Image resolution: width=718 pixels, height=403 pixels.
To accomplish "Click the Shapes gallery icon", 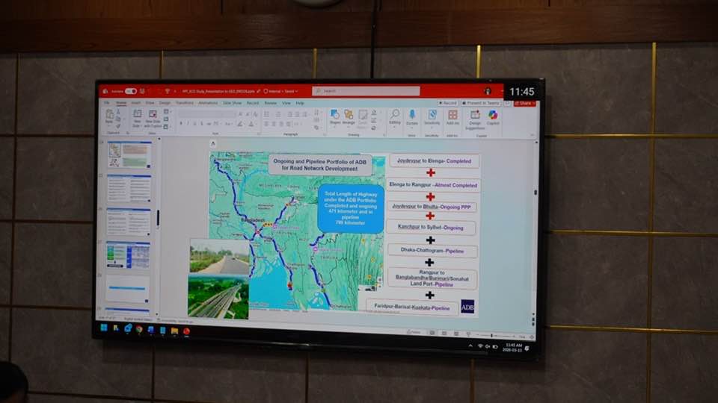I will [334, 115].
